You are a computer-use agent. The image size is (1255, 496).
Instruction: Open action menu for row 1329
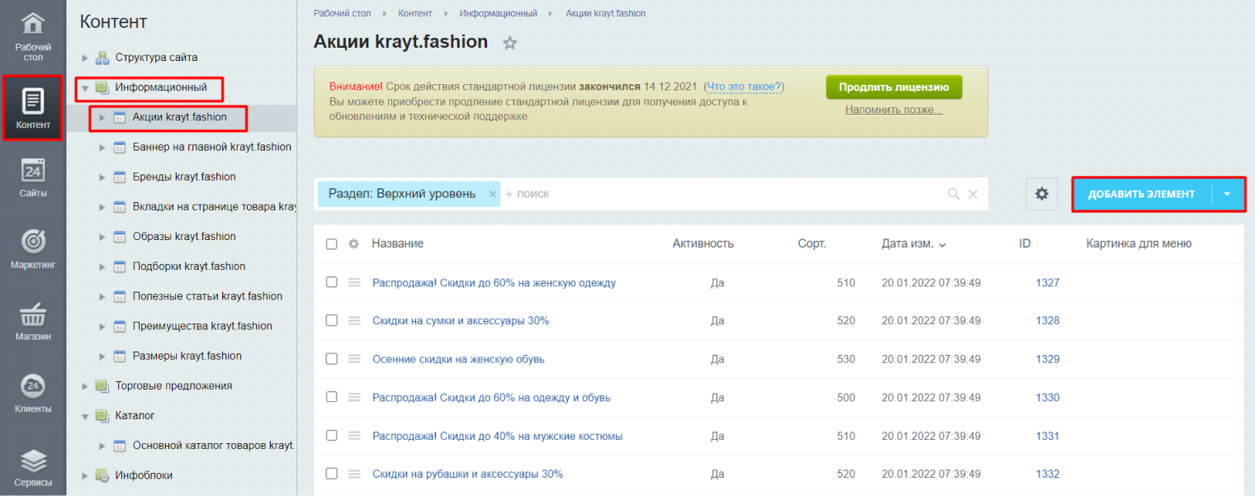coord(355,359)
